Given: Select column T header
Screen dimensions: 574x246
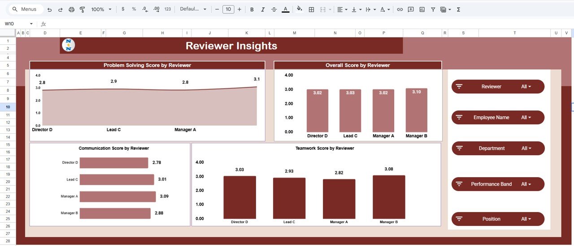Looking at the screenshot, I should (x=514, y=33).
